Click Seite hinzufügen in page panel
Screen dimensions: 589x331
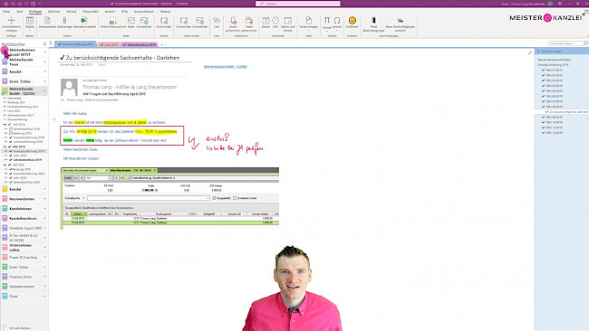552,52
